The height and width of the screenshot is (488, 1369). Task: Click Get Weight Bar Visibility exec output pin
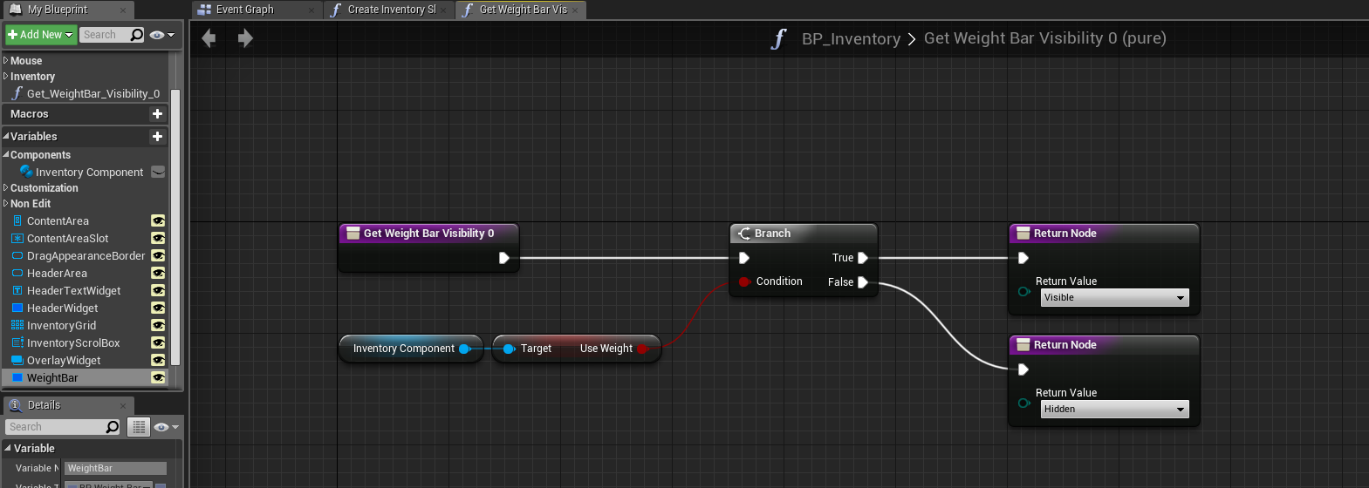point(504,258)
